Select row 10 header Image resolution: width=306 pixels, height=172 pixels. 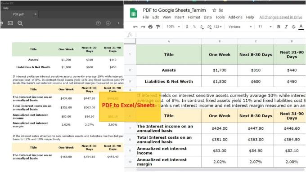click(x=130, y=162)
